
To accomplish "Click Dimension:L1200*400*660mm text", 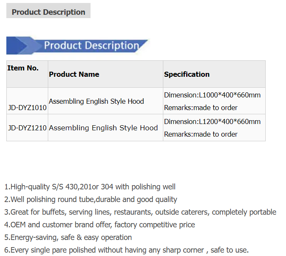I will [x=212, y=121].
